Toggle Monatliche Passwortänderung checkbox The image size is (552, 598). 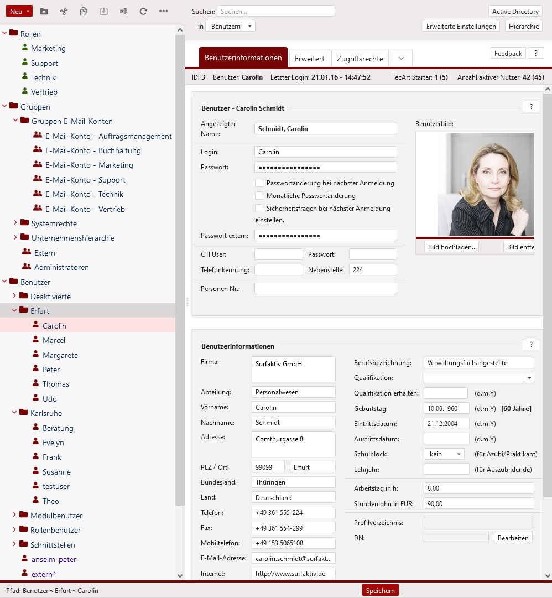pos(259,196)
